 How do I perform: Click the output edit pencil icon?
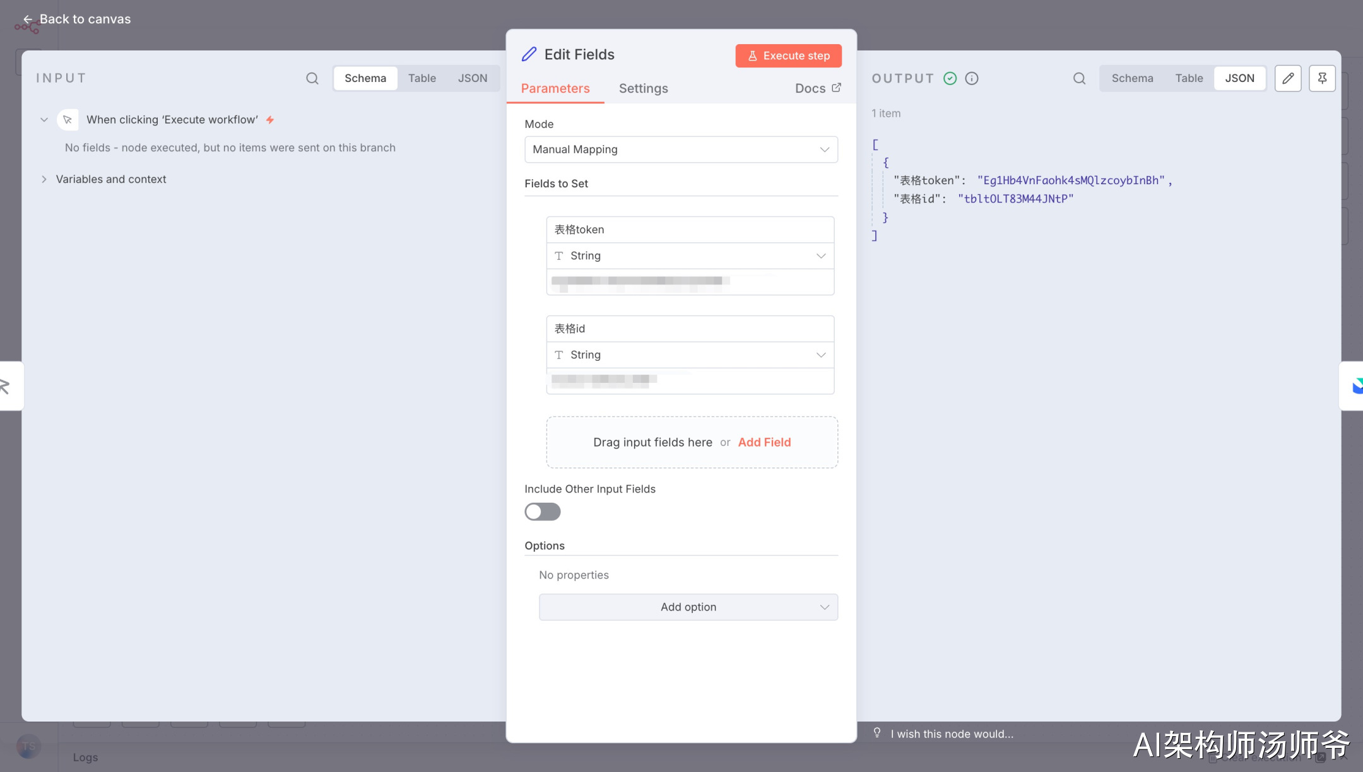point(1288,78)
